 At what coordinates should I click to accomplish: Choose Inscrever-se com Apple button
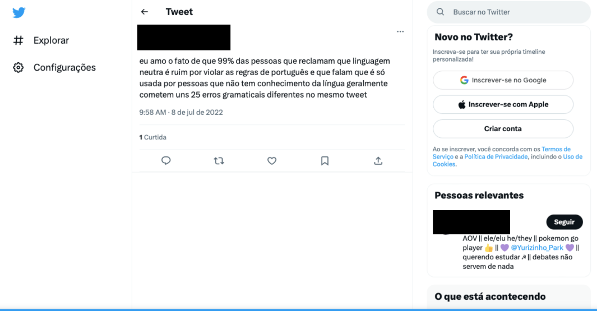[503, 104]
